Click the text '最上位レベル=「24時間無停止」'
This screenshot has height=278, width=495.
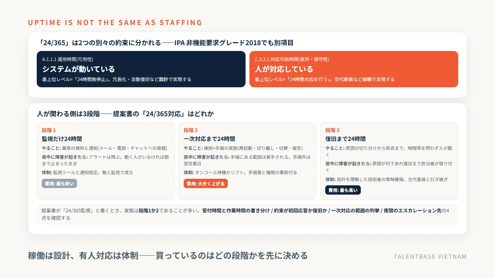coord(75,80)
